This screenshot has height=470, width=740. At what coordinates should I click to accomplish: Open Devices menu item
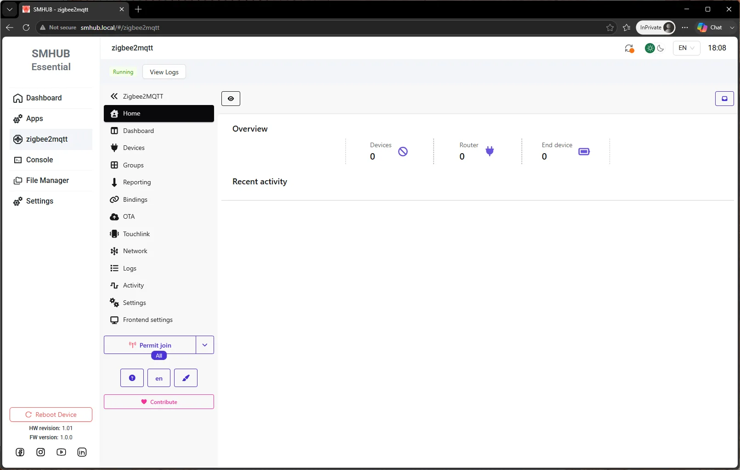point(159,148)
